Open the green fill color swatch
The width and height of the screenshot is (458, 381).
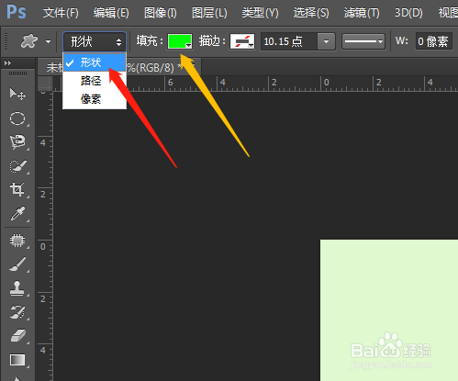point(180,41)
